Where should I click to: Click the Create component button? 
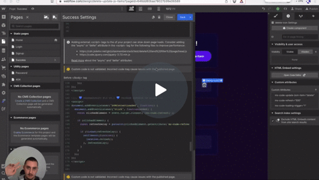click(x=294, y=28)
